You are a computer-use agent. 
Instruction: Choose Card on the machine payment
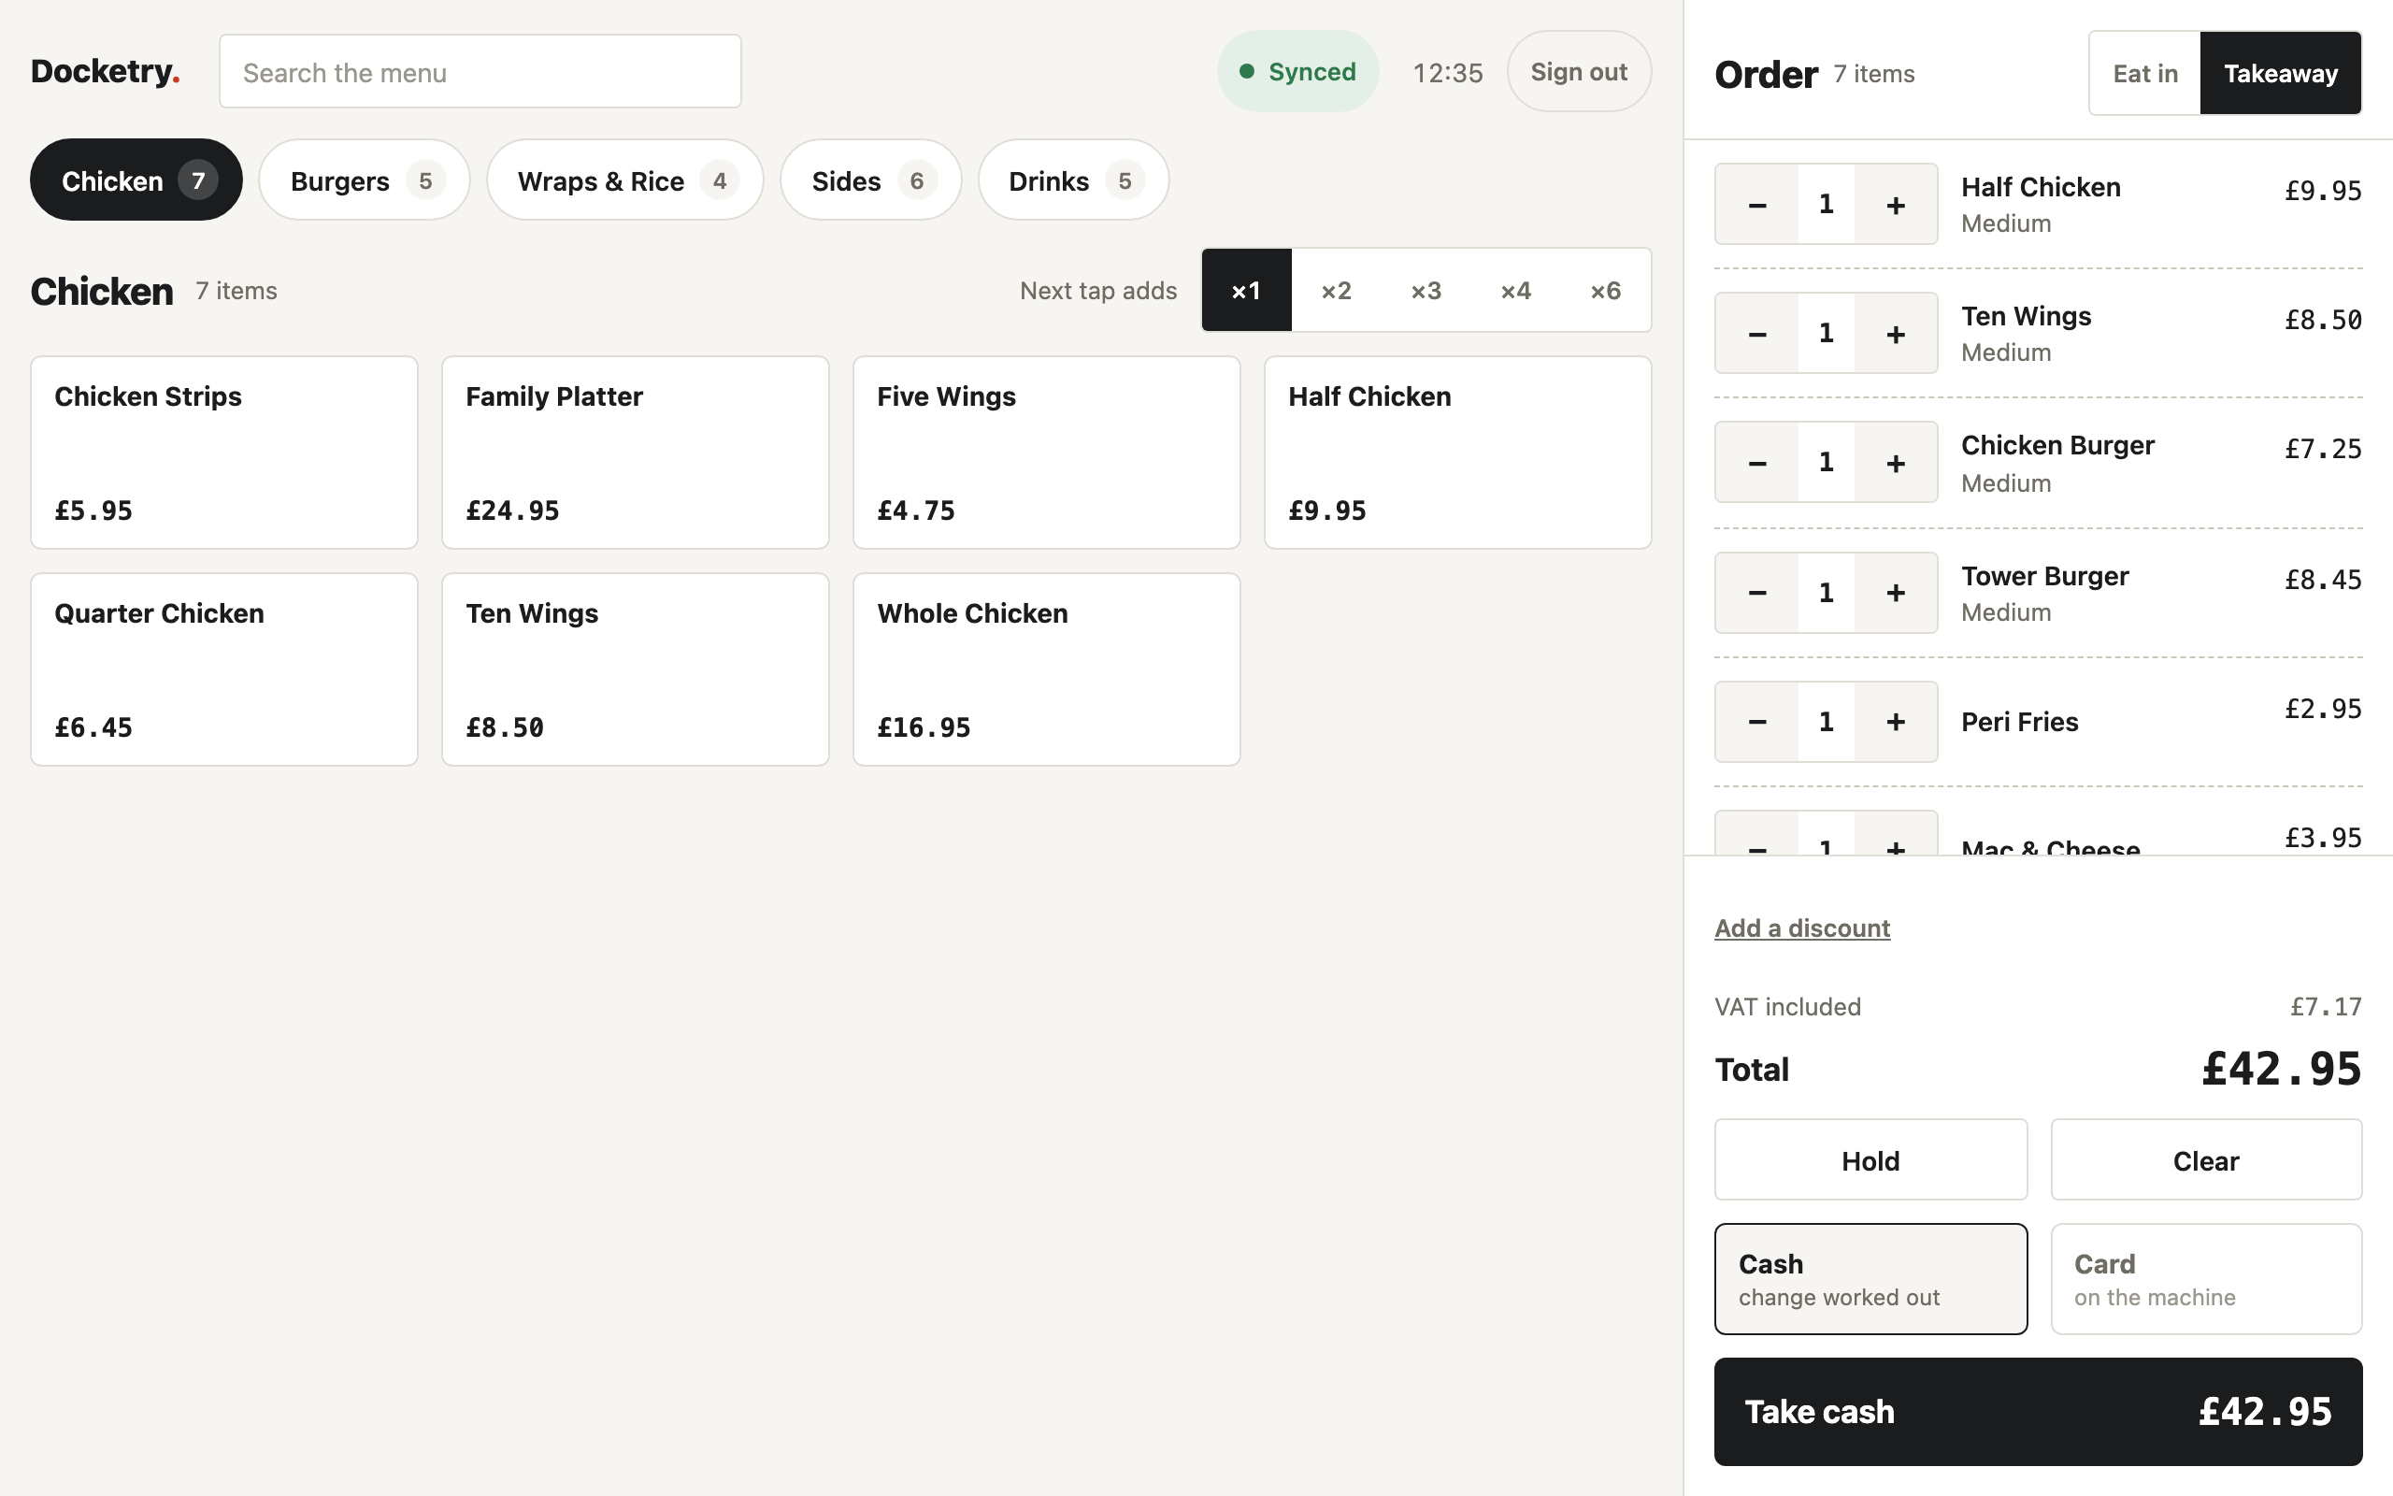pyautogui.click(x=2206, y=1278)
